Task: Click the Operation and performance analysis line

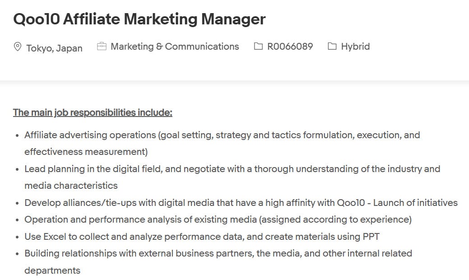Action: (x=218, y=219)
